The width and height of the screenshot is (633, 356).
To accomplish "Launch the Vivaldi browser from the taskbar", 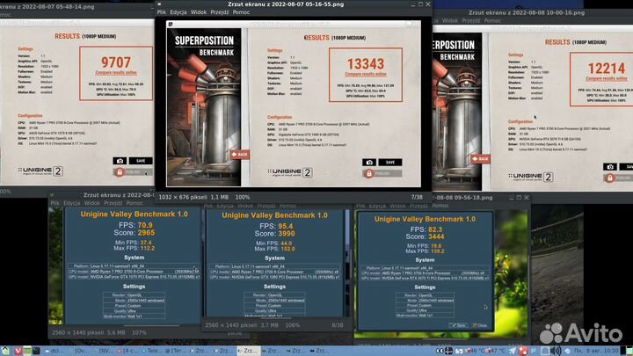I will [18, 351].
